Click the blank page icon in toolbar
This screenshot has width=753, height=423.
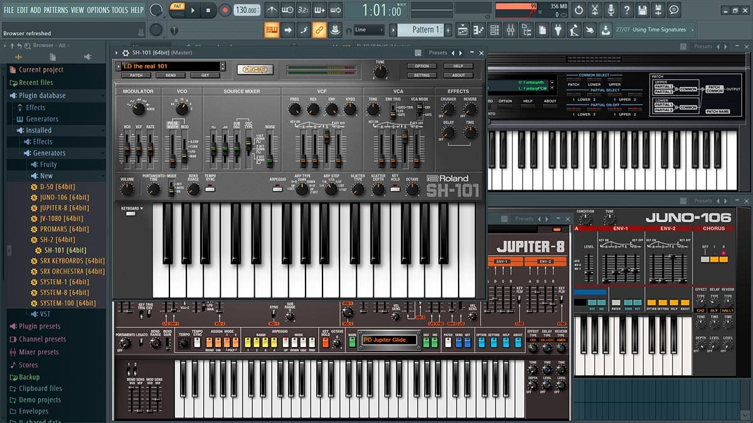click(x=542, y=29)
